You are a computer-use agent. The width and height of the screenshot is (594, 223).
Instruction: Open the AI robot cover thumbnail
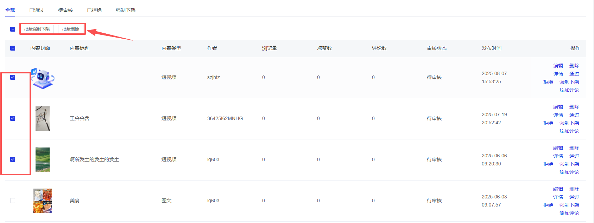(x=43, y=78)
